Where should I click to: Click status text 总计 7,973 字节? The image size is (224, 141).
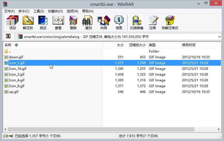[138, 136]
